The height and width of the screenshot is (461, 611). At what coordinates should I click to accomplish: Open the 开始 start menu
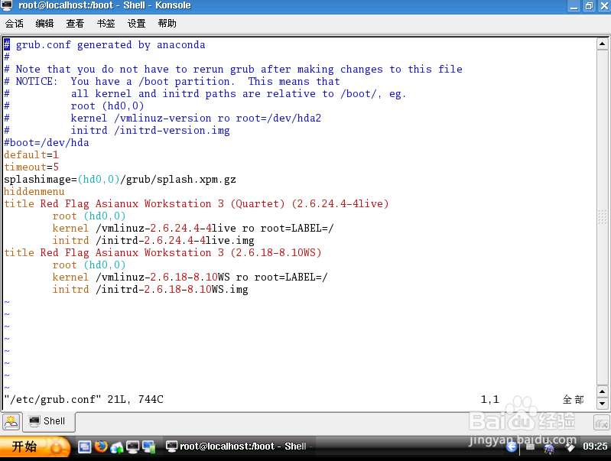(35, 446)
